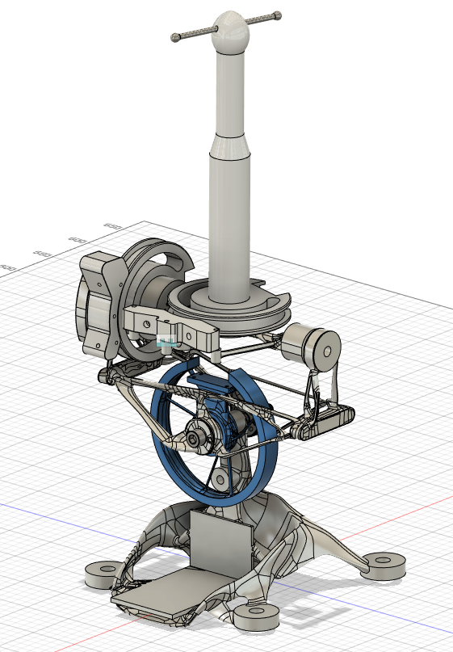Select the small cyan highlighted component under bracket
453x652 pixels.
pos(166,343)
